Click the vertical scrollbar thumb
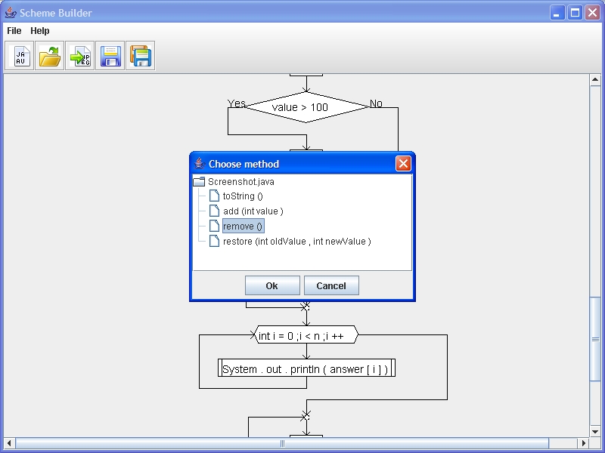Image resolution: width=605 pixels, height=453 pixels. point(595,339)
